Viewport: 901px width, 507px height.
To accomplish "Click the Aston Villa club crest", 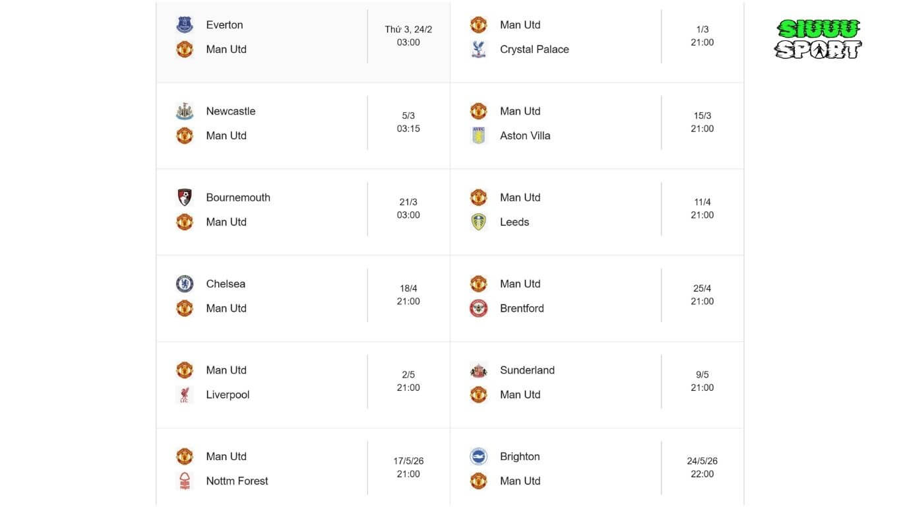I will 478,136.
